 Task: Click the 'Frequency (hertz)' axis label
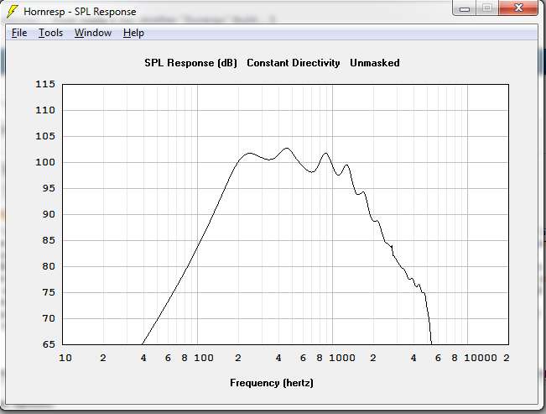coord(272,383)
